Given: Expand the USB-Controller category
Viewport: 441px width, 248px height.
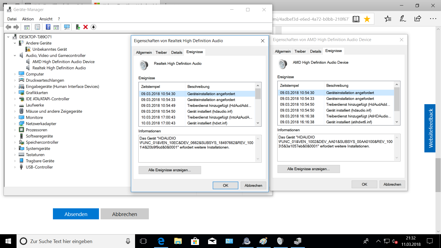Looking at the screenshot, I should [x=15, y=167].
